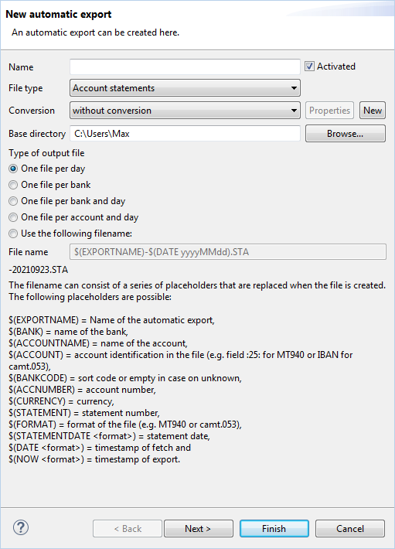Click the Name input field
This screenshot has width=395, height=549.
[185, 66]
